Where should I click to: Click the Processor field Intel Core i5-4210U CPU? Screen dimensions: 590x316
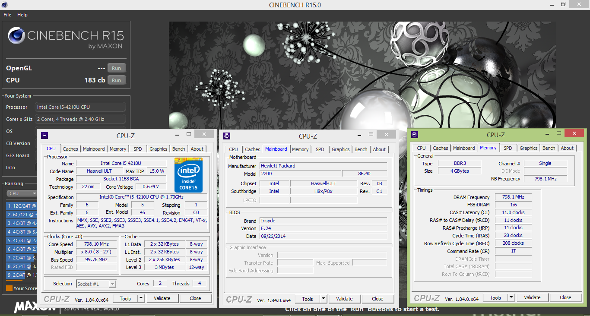pos(80,107)
